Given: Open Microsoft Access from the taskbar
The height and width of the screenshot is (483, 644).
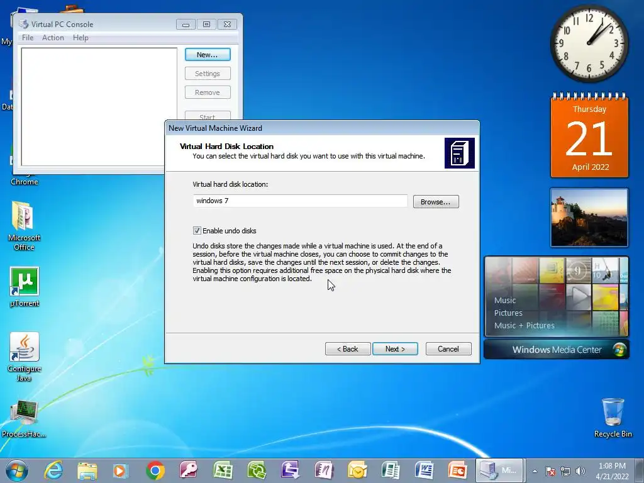Looking at the screenshot, I should point(189,470).
